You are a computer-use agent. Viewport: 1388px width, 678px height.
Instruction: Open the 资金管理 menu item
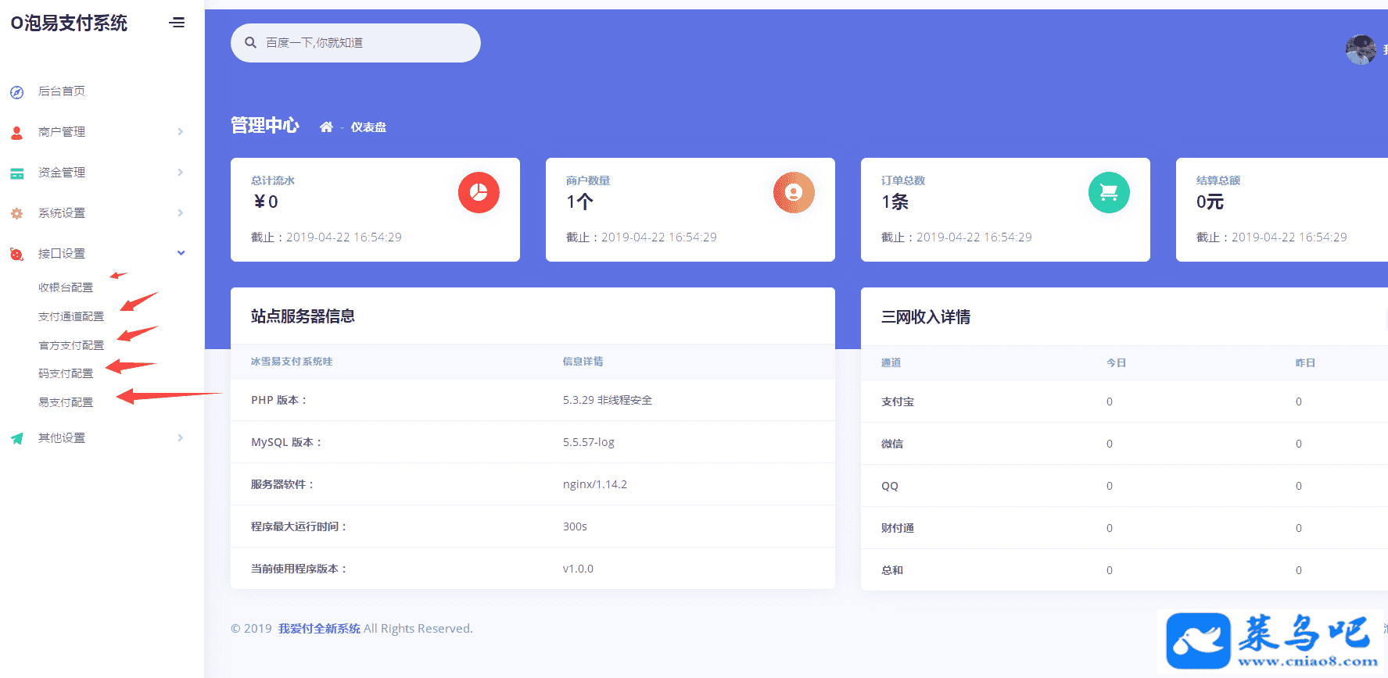62,172
